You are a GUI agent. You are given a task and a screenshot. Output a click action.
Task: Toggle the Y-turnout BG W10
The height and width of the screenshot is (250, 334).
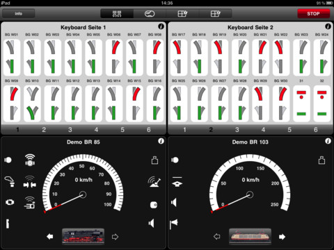click(x=33, y=103)
